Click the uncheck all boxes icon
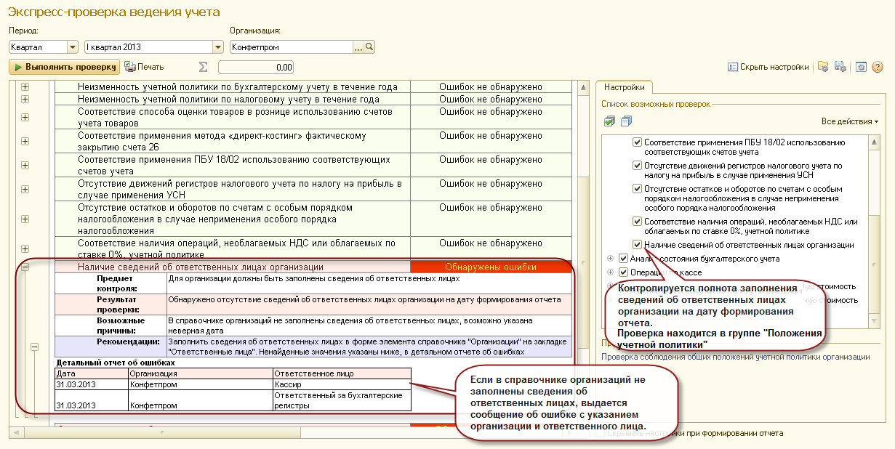 [626, 121]
